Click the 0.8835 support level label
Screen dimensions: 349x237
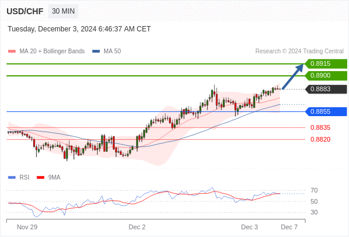pos(320,128)
